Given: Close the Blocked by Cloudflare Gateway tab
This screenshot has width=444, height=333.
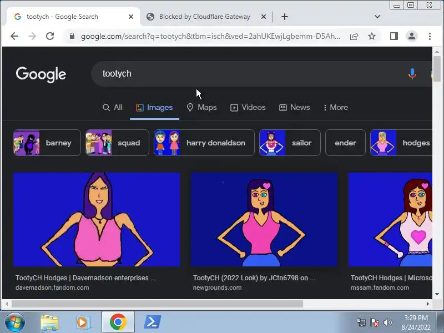Looking at the screenshot, I should 263,17.
